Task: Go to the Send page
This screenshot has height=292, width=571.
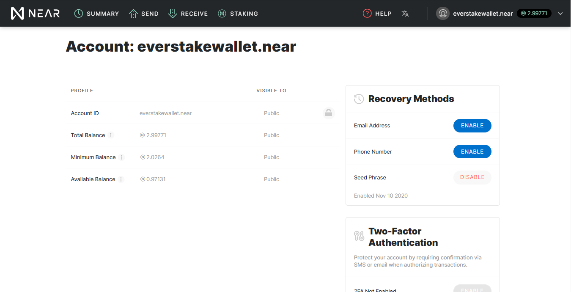Action: [x=144, y=14]
